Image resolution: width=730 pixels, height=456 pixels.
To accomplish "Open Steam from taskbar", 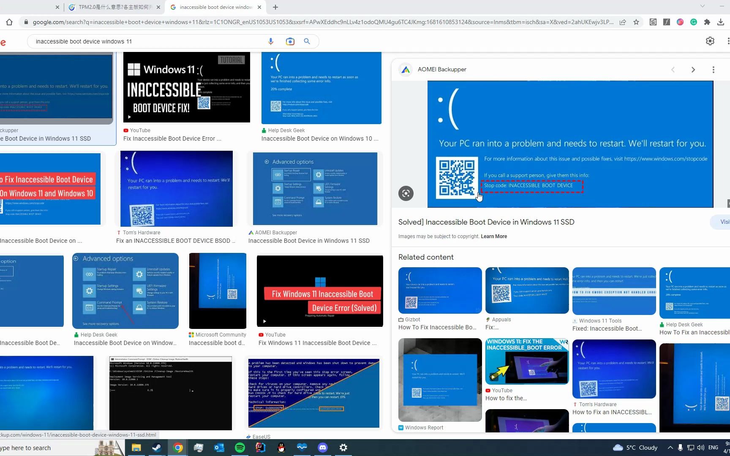I will [x=157, y=448].
